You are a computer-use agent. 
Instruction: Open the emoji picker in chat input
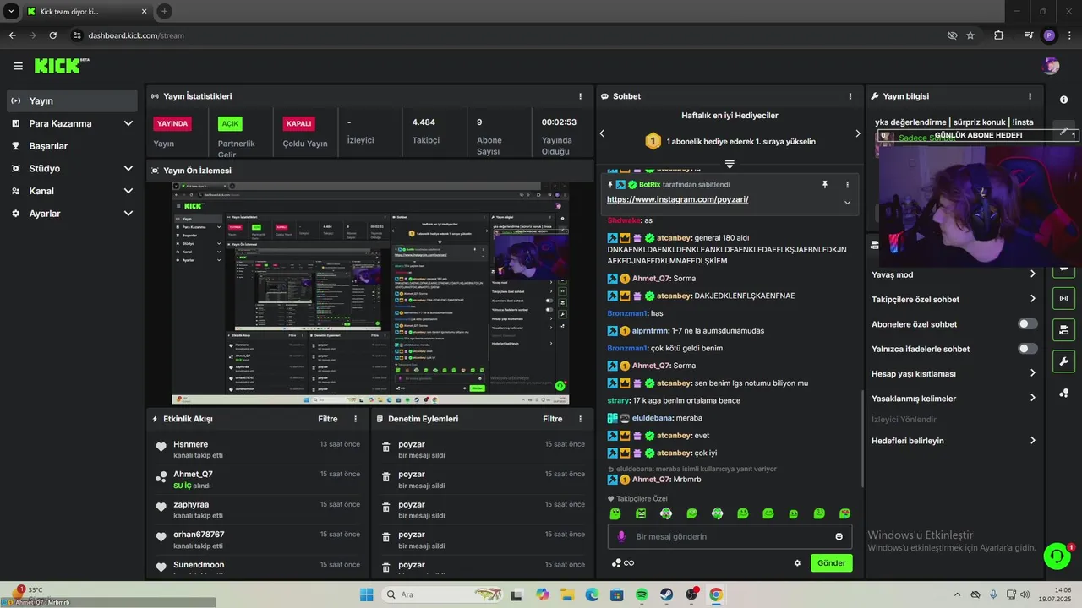(x=839, y=536)
